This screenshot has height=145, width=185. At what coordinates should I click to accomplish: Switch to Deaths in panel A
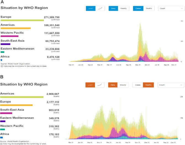click(149, 8)
